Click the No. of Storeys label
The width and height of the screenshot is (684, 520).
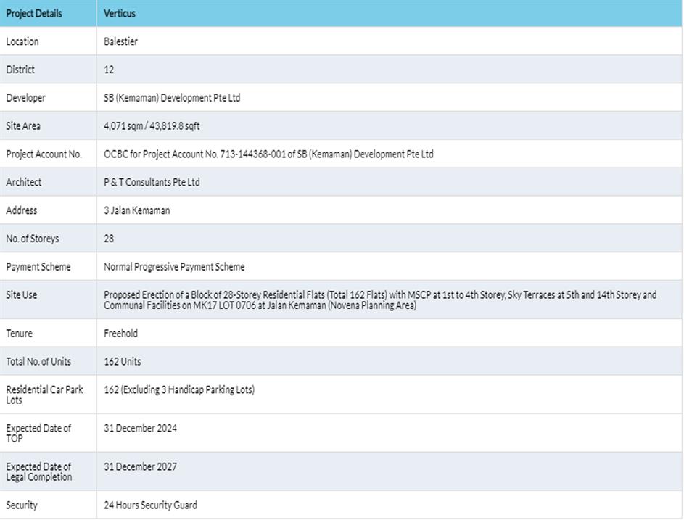point(33,239)
